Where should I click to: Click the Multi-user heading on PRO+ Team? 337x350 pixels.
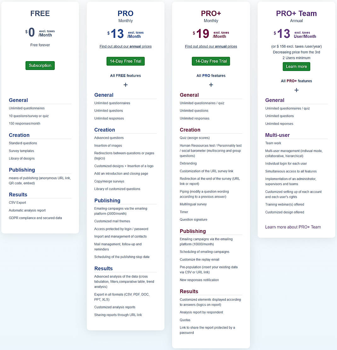[x=277, y=135]
